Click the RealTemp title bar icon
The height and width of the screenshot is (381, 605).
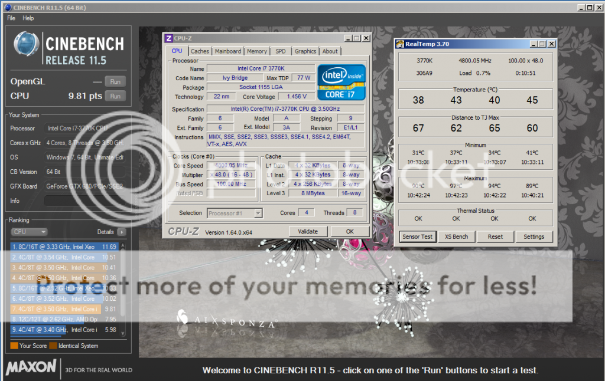[x=400, y=44]
